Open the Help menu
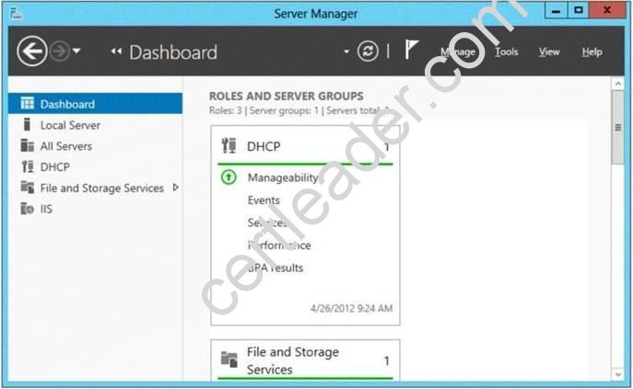This screenshot has width=633, height=389. [x=592, y=52]
